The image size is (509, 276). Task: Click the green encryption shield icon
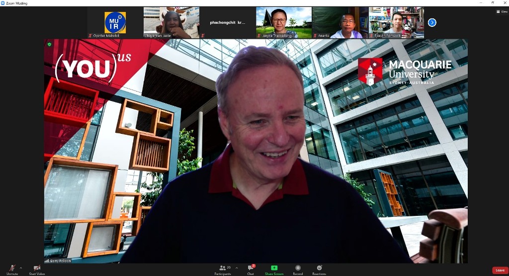tap(49, 44)
